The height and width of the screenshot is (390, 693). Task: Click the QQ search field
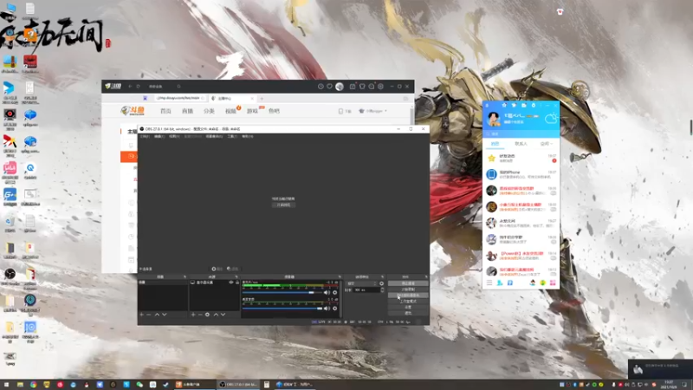point(521,133)
